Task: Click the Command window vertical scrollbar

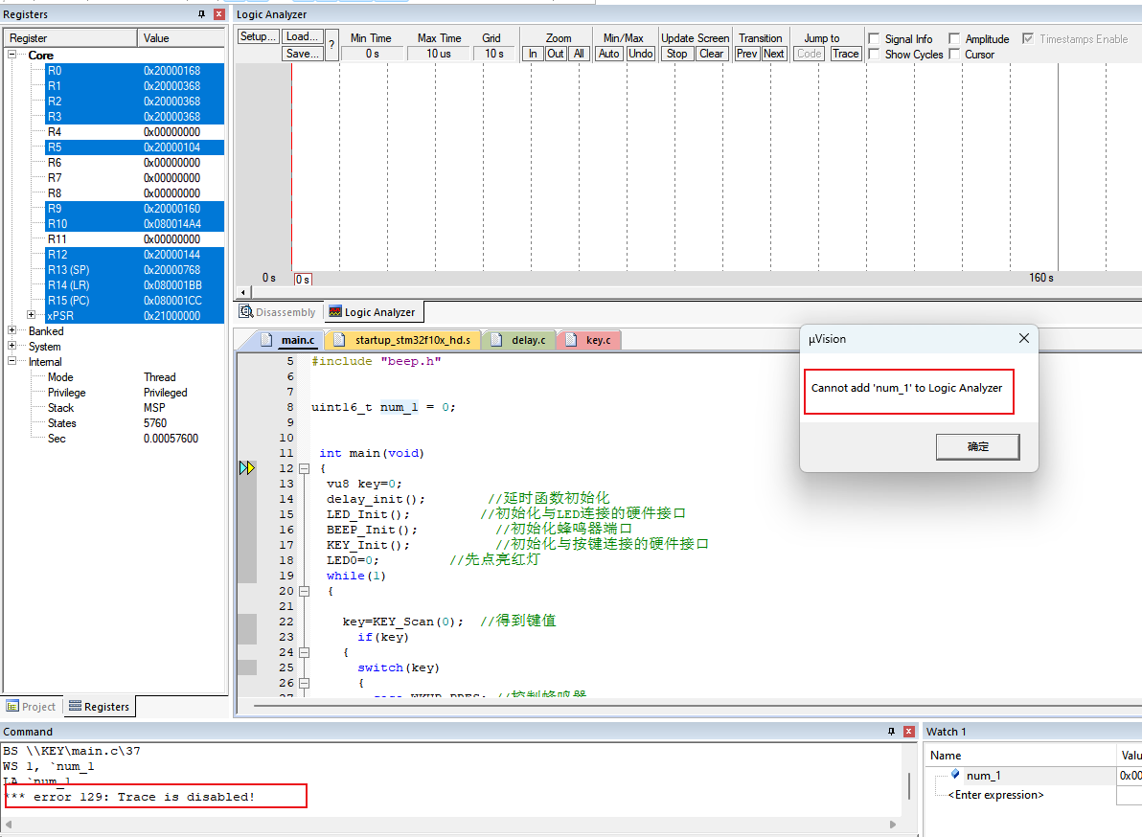Action: (x=909, y=787)
